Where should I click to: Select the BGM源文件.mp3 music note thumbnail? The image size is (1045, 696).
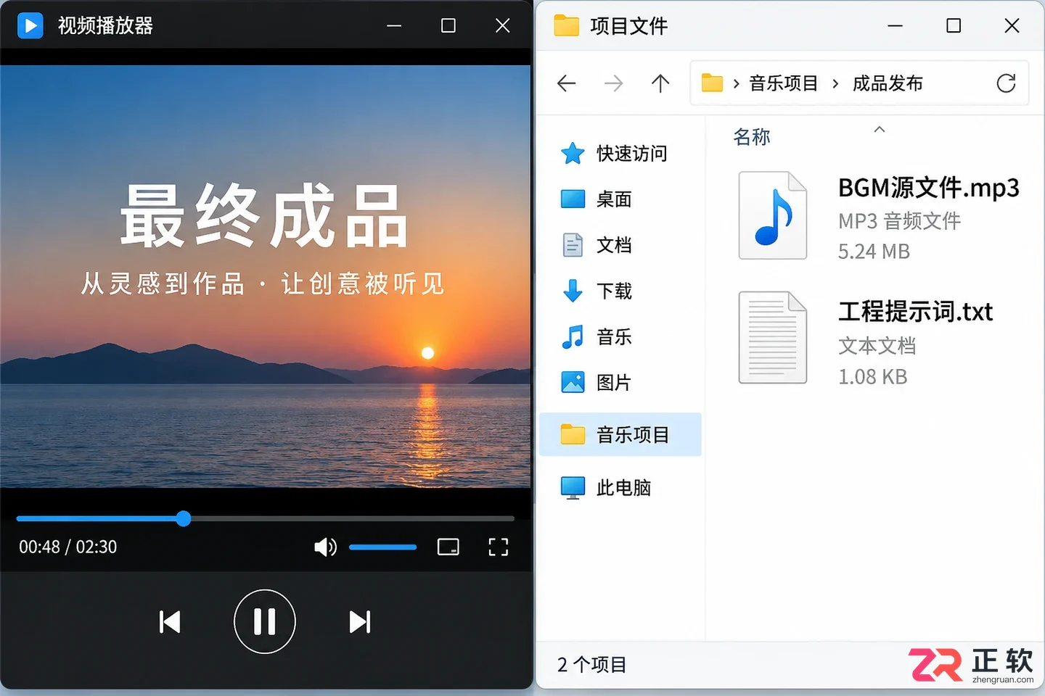point(773,215)
